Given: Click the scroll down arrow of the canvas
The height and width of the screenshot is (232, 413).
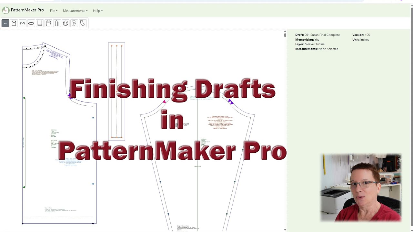Looking at the screenshot, I should [285, 230].
